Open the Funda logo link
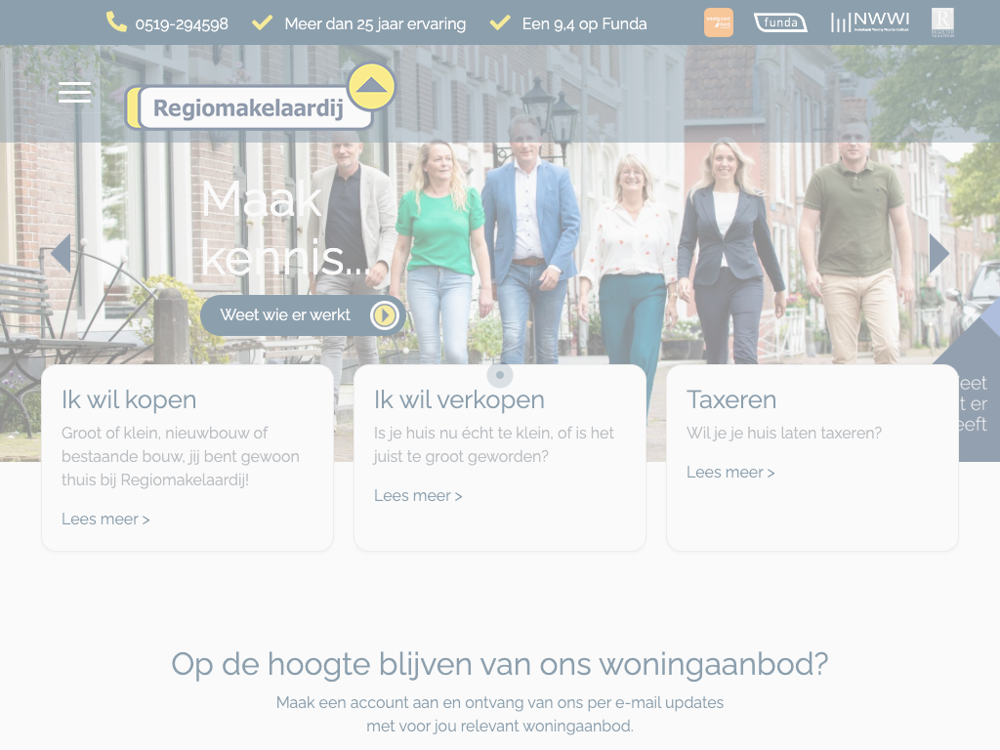Screen dimensions: 1000x750 click(x=780, y=23)
